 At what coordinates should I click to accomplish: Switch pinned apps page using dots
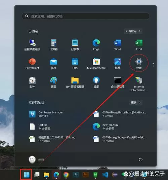[x=153, y=65]
